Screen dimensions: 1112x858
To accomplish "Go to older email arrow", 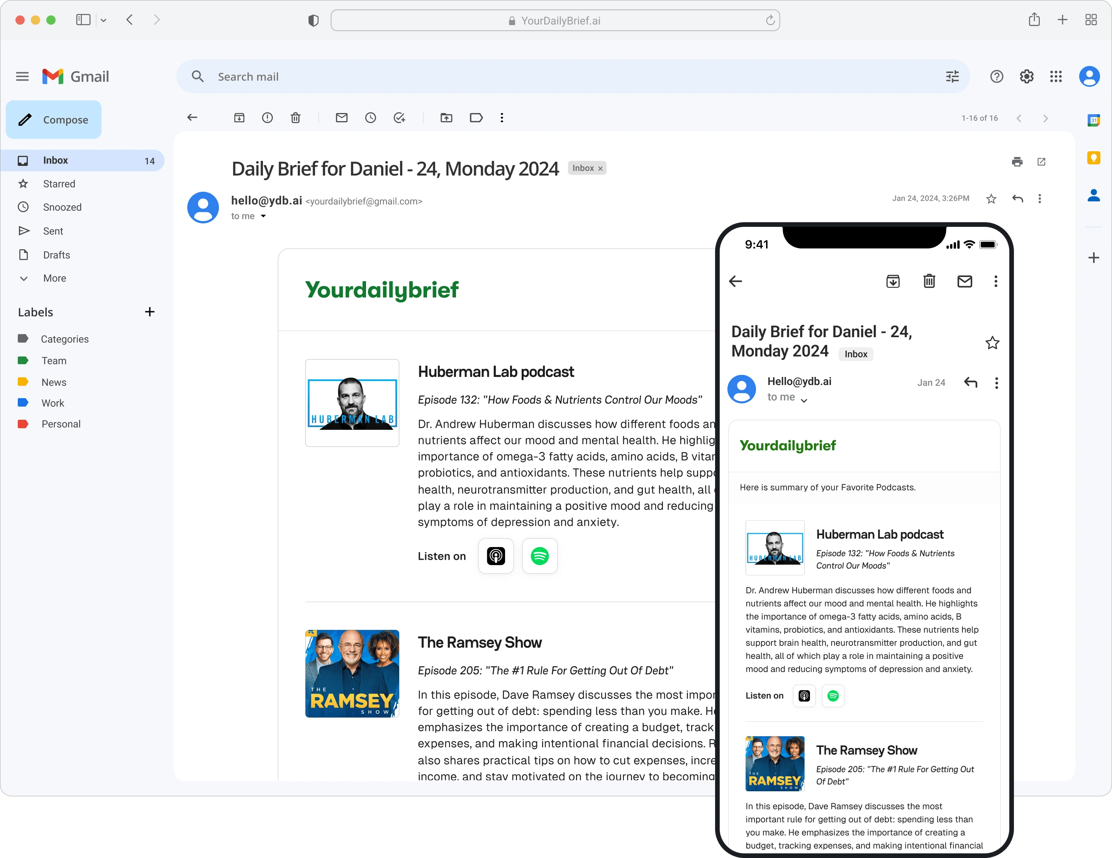I will (1045, 118).
